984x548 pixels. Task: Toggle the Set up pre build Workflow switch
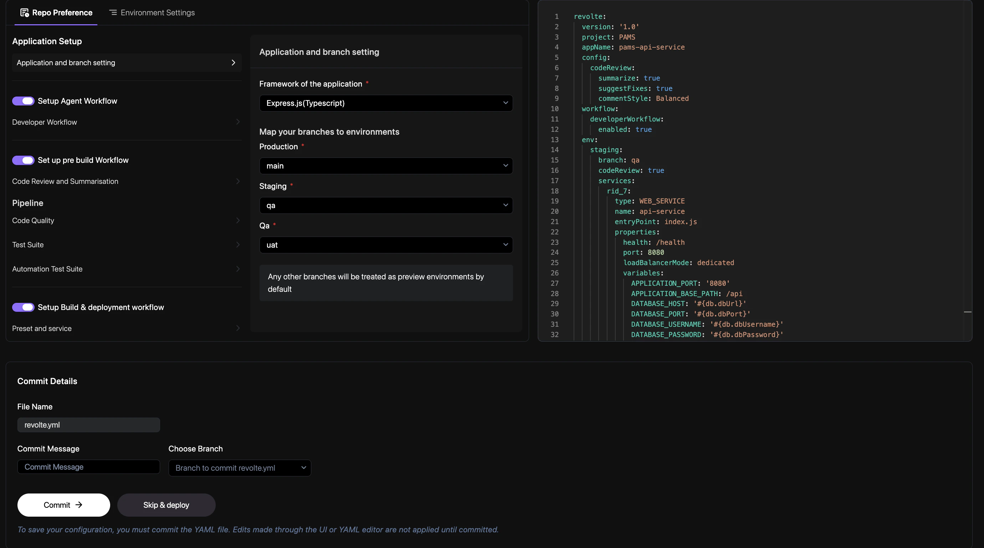(x=23, y=160)
